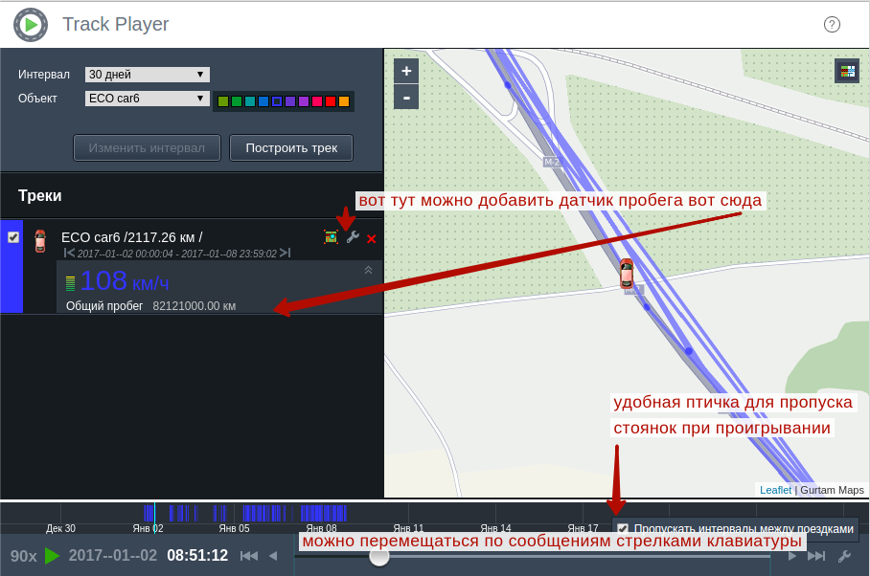870x576 pixels.
Task: Open the Интервал dropdown
Action: [x=147, y=75]
